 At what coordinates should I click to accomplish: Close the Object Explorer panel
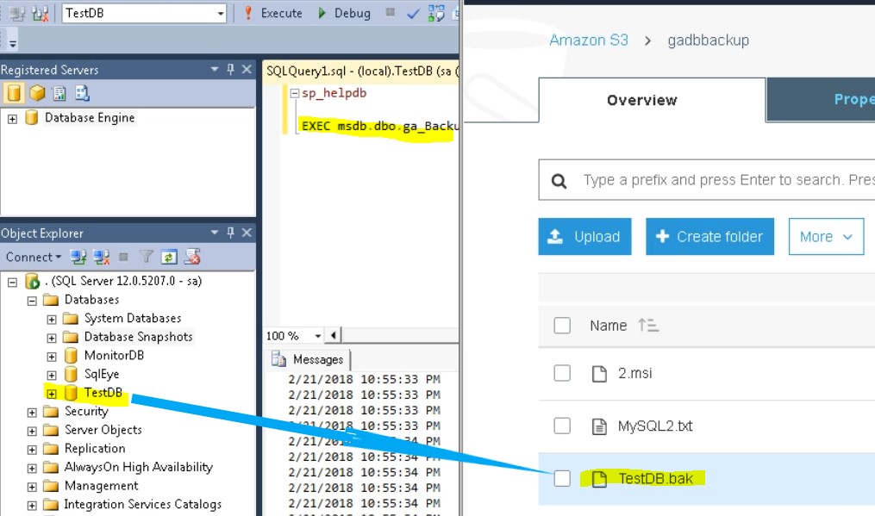(247, 233)
